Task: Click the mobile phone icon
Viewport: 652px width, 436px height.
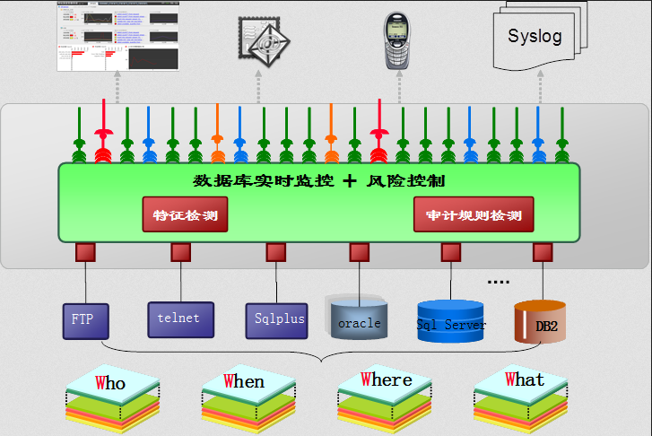Action: coord(398,41)
